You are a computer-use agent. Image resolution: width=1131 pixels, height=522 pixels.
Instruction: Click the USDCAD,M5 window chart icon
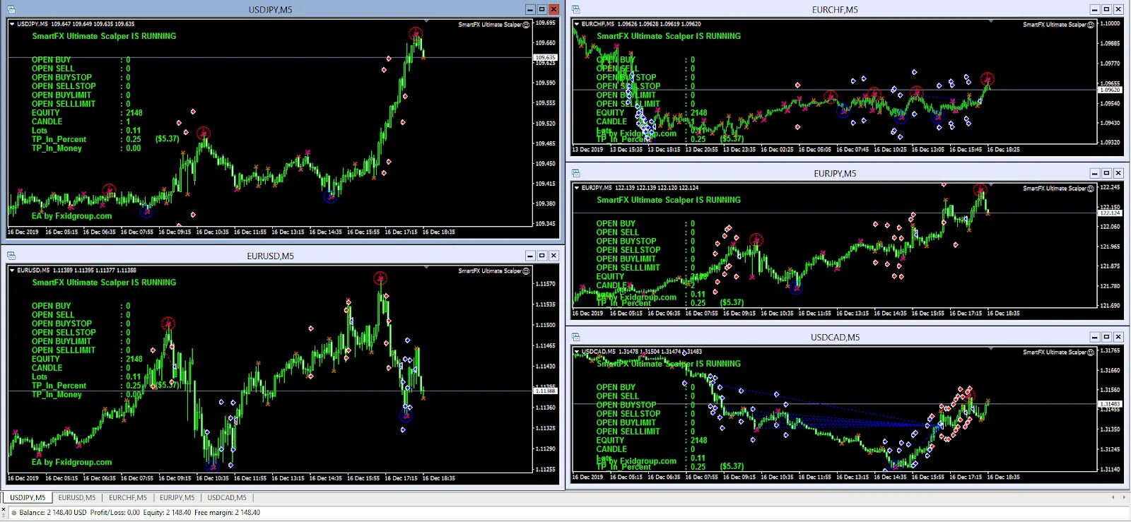[x=576, y=337]
